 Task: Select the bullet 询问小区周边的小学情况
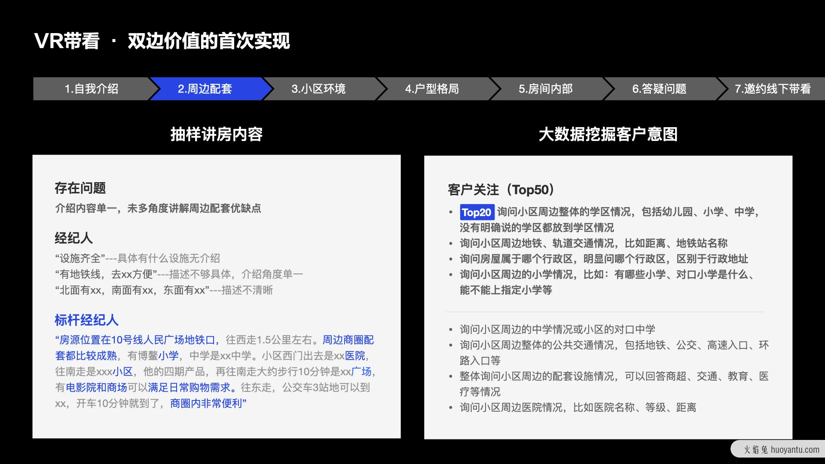pos(608,282)
